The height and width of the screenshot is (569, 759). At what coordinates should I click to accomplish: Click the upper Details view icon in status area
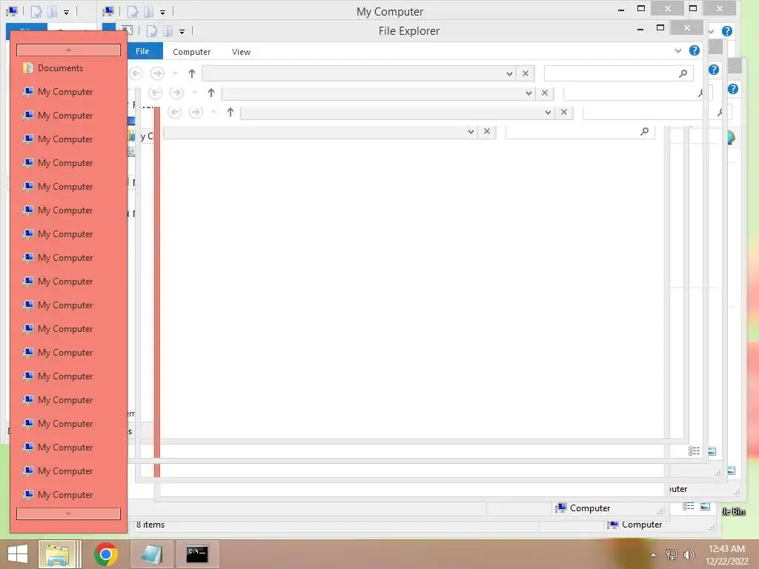(694, 451)
